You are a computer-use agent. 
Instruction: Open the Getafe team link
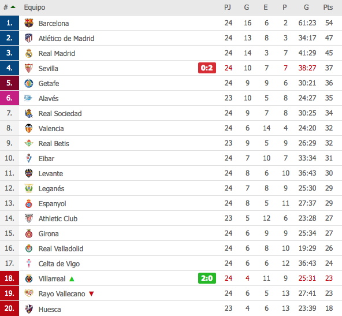(x=49, y=83)
